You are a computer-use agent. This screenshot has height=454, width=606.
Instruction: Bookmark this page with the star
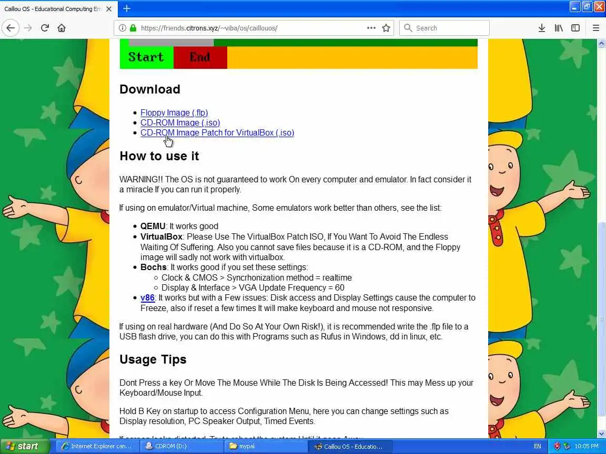tap(386, 28)
